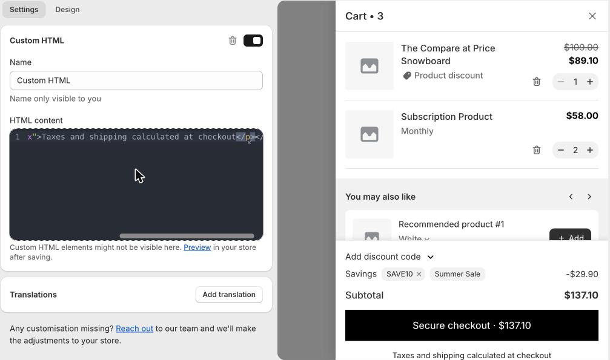Close the cart drawer
610x360 pixels.
point(592,16)
